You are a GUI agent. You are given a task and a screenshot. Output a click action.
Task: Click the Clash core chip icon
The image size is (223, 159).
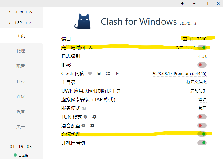[x=99, y=73]
